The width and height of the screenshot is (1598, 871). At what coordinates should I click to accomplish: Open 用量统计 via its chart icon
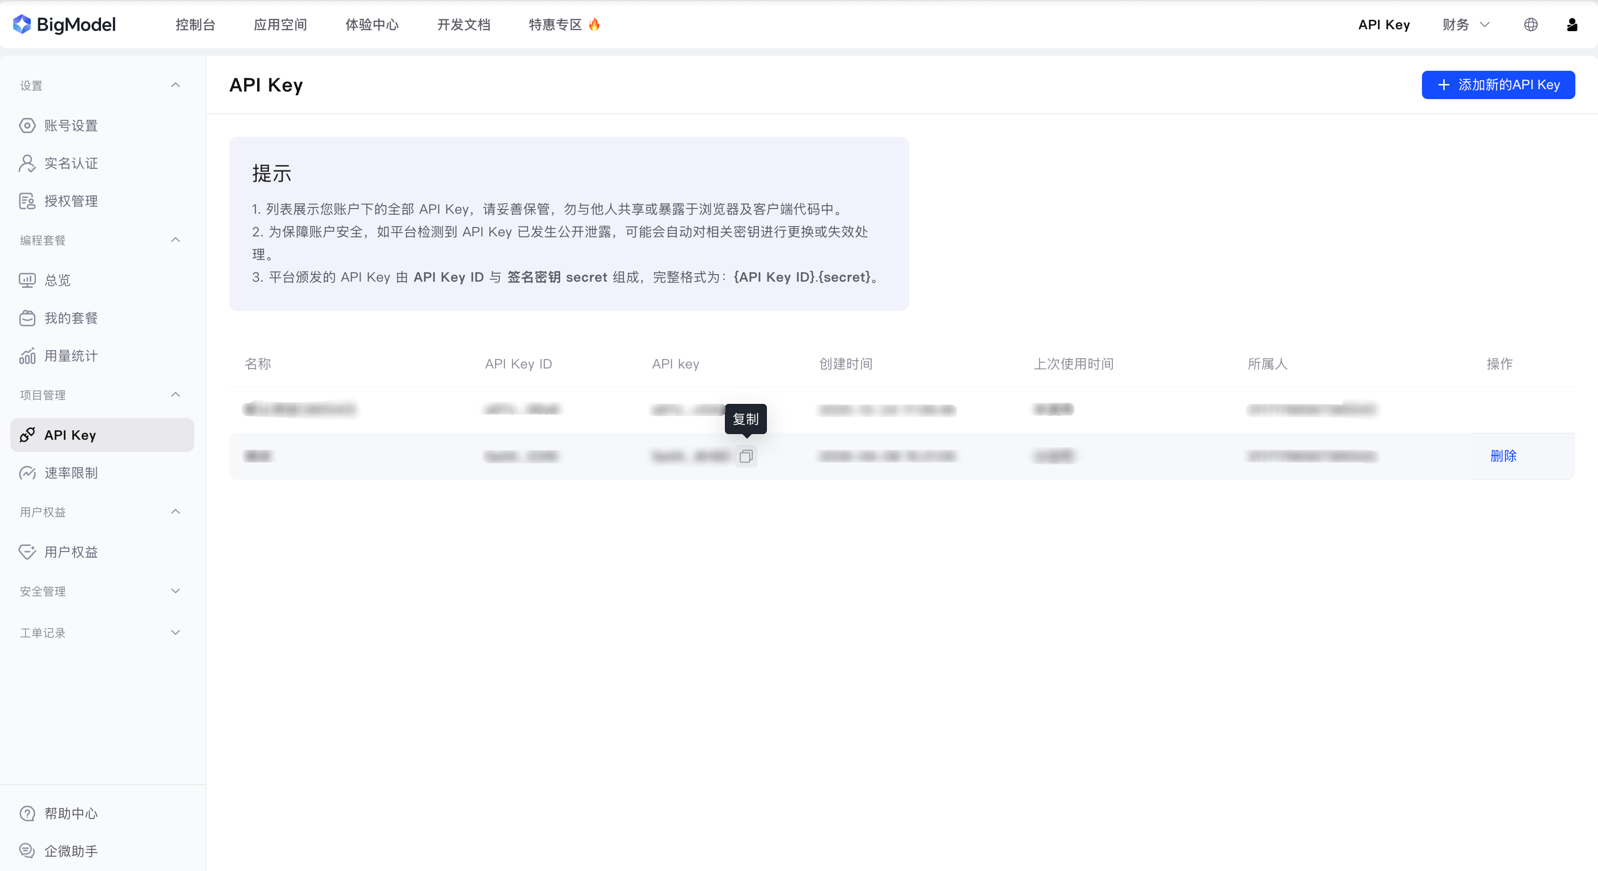(x=27, y=355)
